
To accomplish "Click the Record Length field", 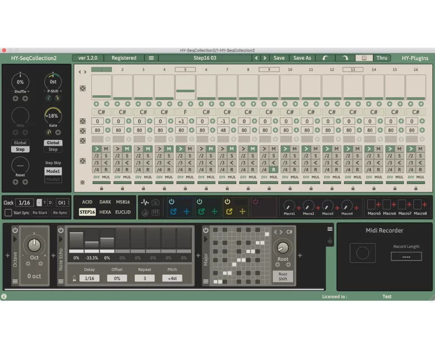I will [x=406, y=256].
